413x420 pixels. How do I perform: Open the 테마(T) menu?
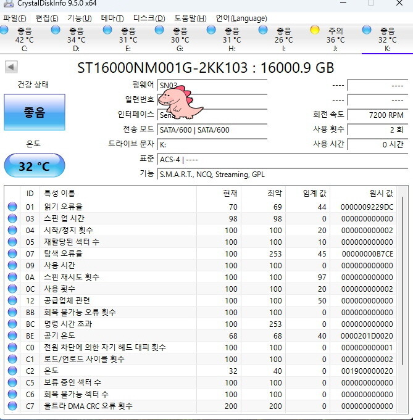[112, 19]
